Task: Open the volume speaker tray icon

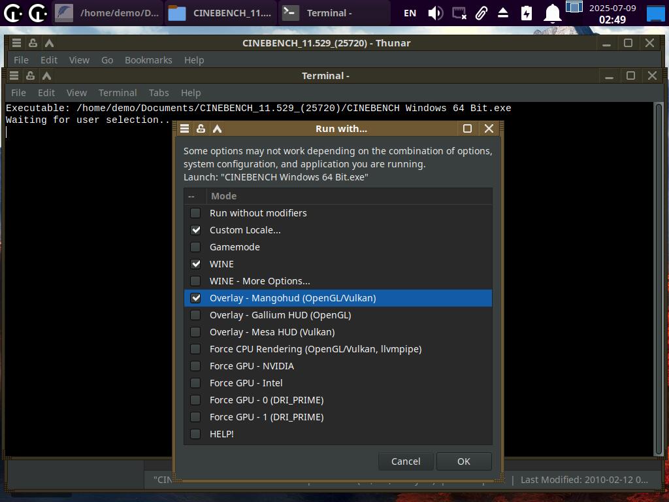Action: (436, 13)
